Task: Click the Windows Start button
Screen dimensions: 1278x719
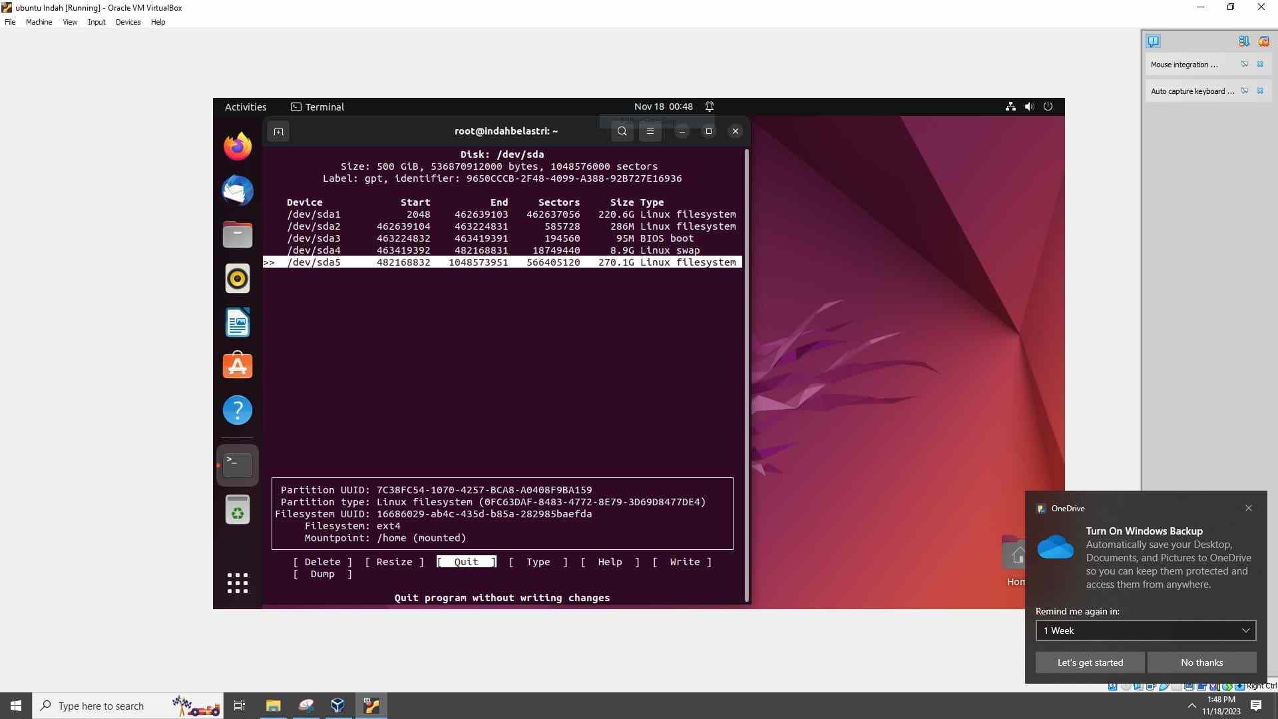Action: (16, 706)
